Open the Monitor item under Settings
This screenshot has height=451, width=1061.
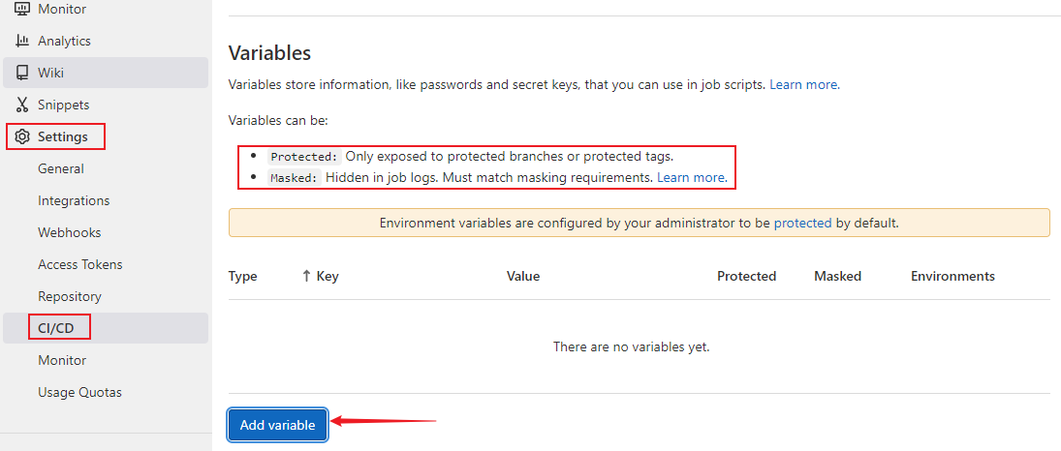click(x=62, y=360)
